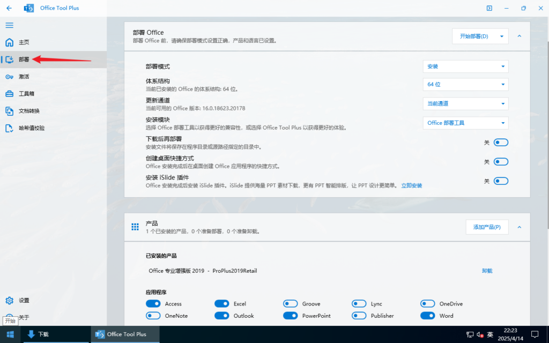Open the network tray icon
The width and height of the screenshot is (549, 343).
pyautogui.click(x=470, y=334)
